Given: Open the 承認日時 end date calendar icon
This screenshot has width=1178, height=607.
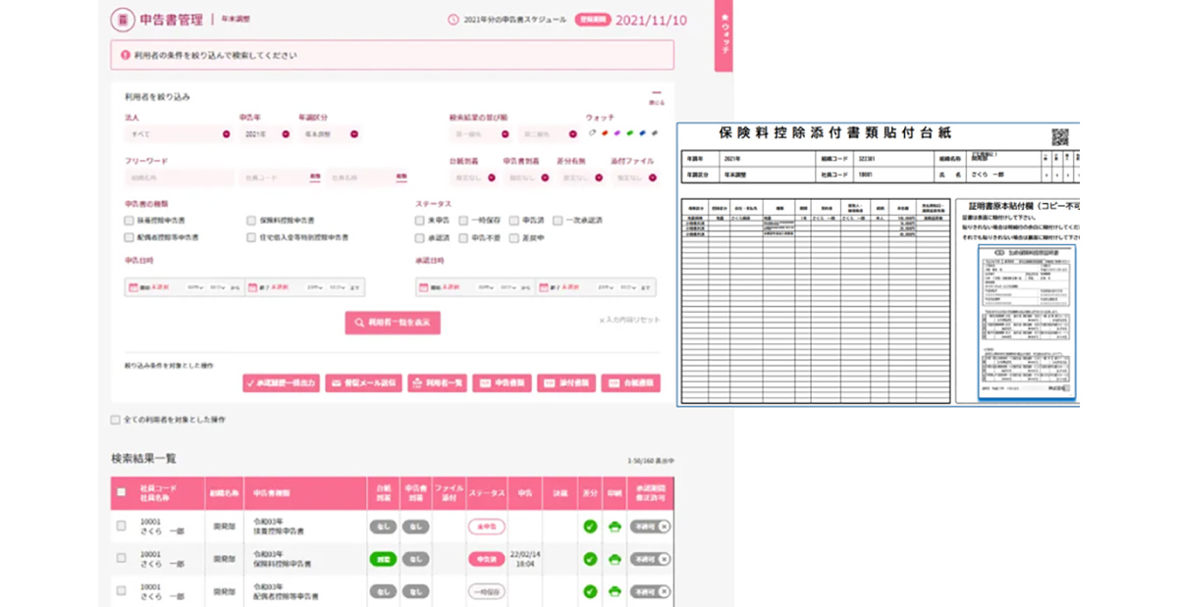Looking at the screenshot, I should pyautogui.click(x=544, y=287).
